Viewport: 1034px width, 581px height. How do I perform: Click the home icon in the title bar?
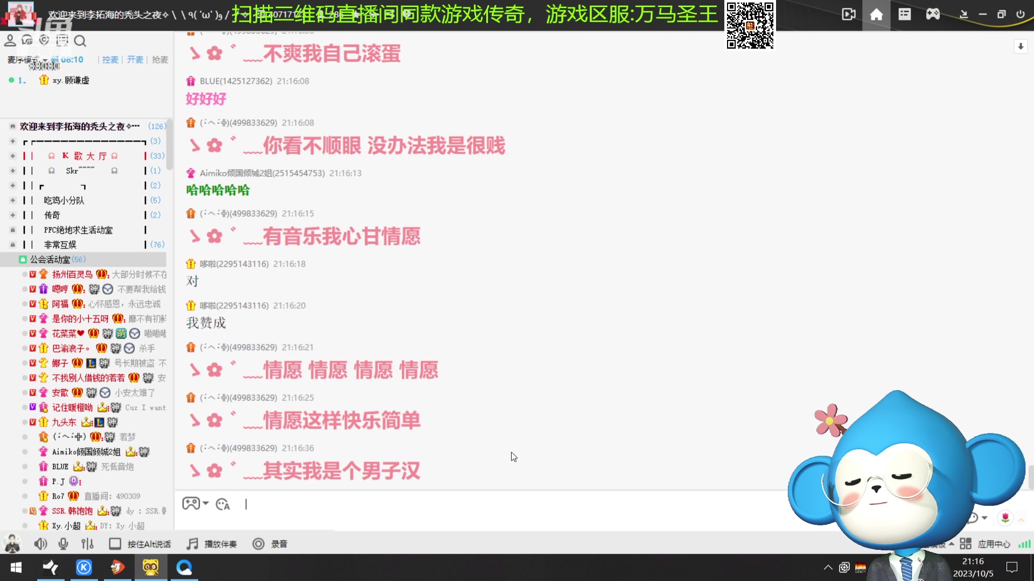(x=877, y=15)
